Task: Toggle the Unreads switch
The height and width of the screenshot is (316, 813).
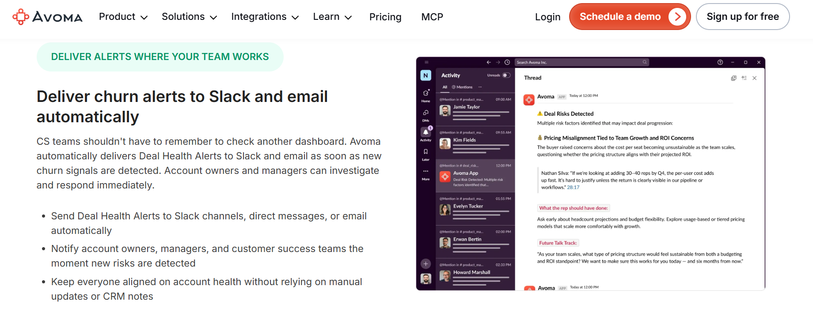Action: [x=506, y=75]
